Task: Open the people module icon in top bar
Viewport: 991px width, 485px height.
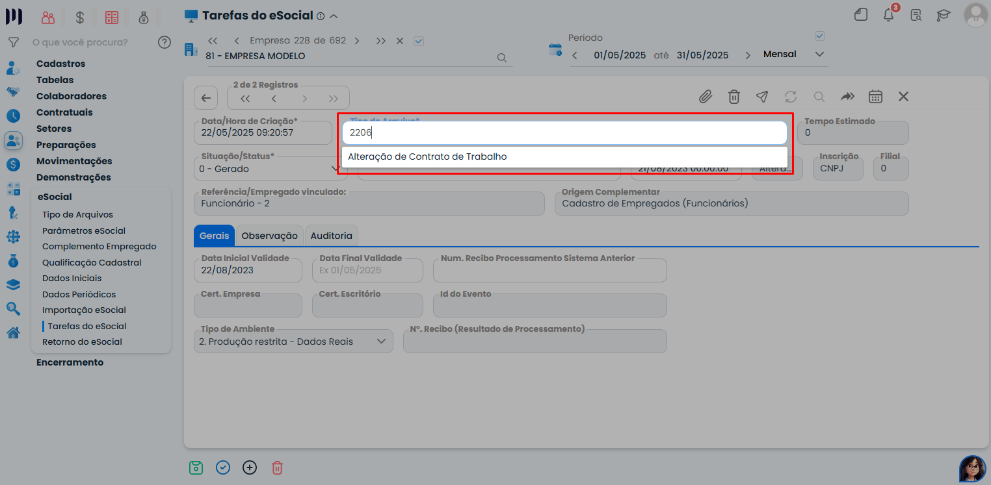Action: pos(47,18)
